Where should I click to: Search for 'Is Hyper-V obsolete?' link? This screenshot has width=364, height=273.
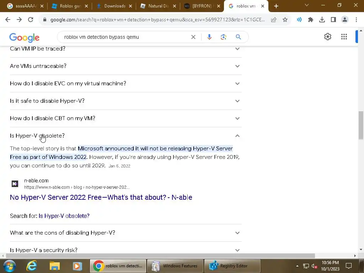pyautogui.click(x=64, y=216)
